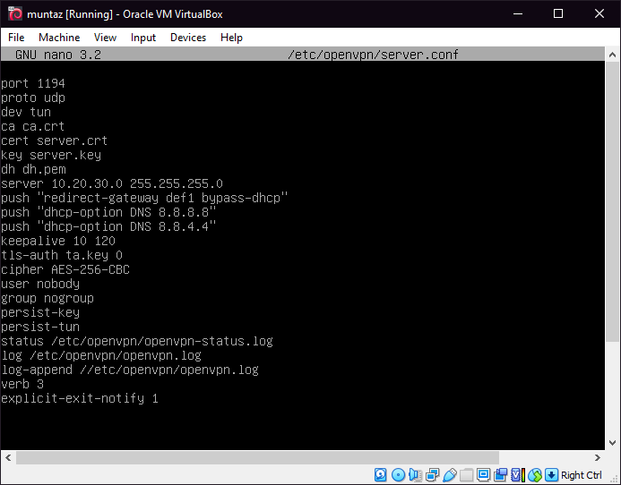621x485 pixels.
Task: Click the 'proto udp' line
Action: pyautogui.click(x=33, y=98)
